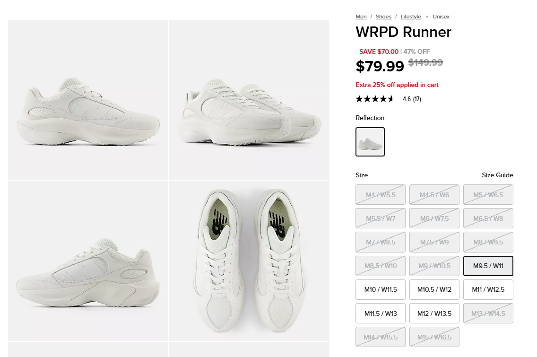Pick size M12 / W13.5

pyautogui.click(x=434, y=313)
